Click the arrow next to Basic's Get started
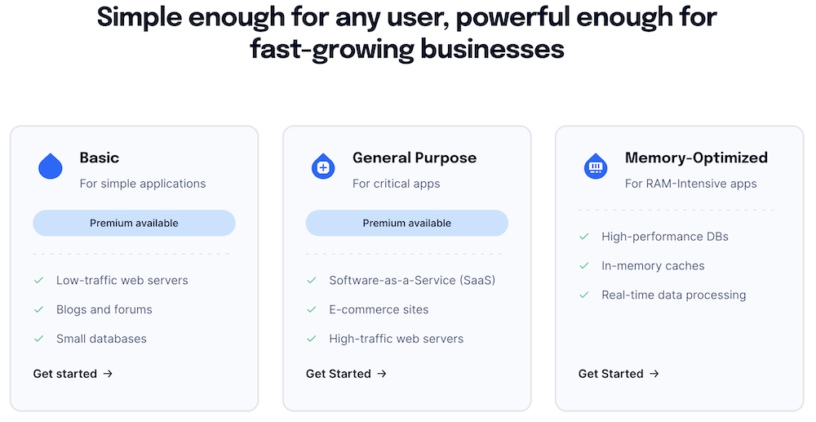Screen dimensions: 816x422 pyautogui.click(x=108, y=374)
